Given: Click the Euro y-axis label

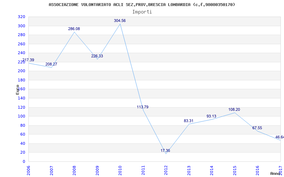Looking at the screenshot, I should coord(17,90).
